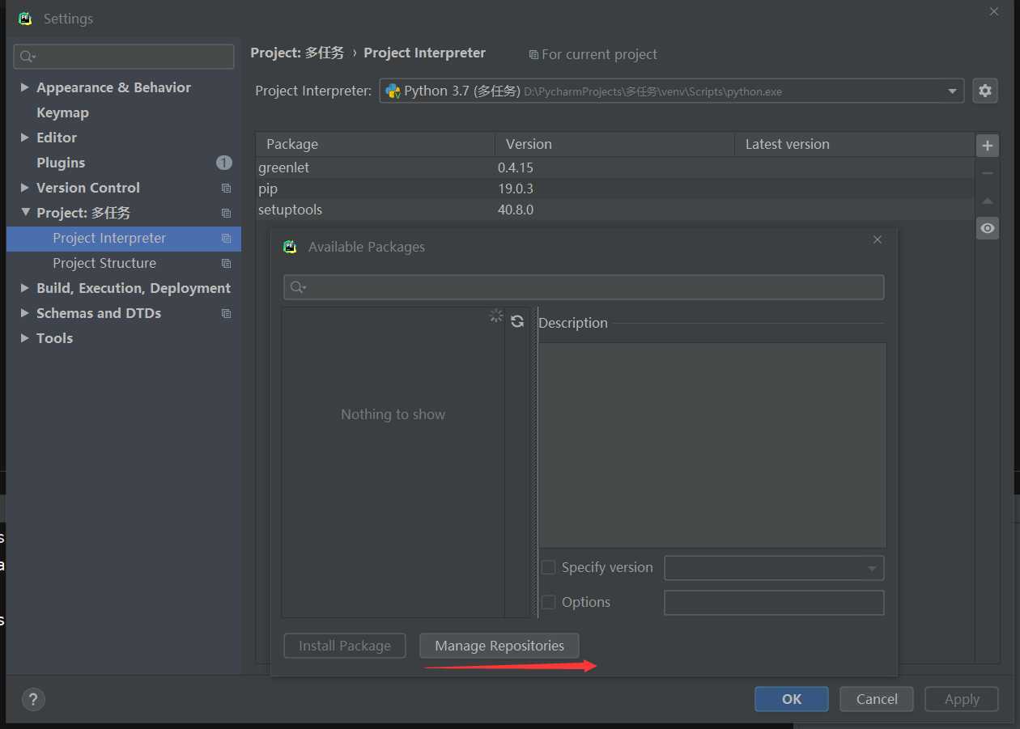Reload the available packages list icon
Image resolution: width=1020 pixels, height=729 pixels.
(x=517, y=321)
